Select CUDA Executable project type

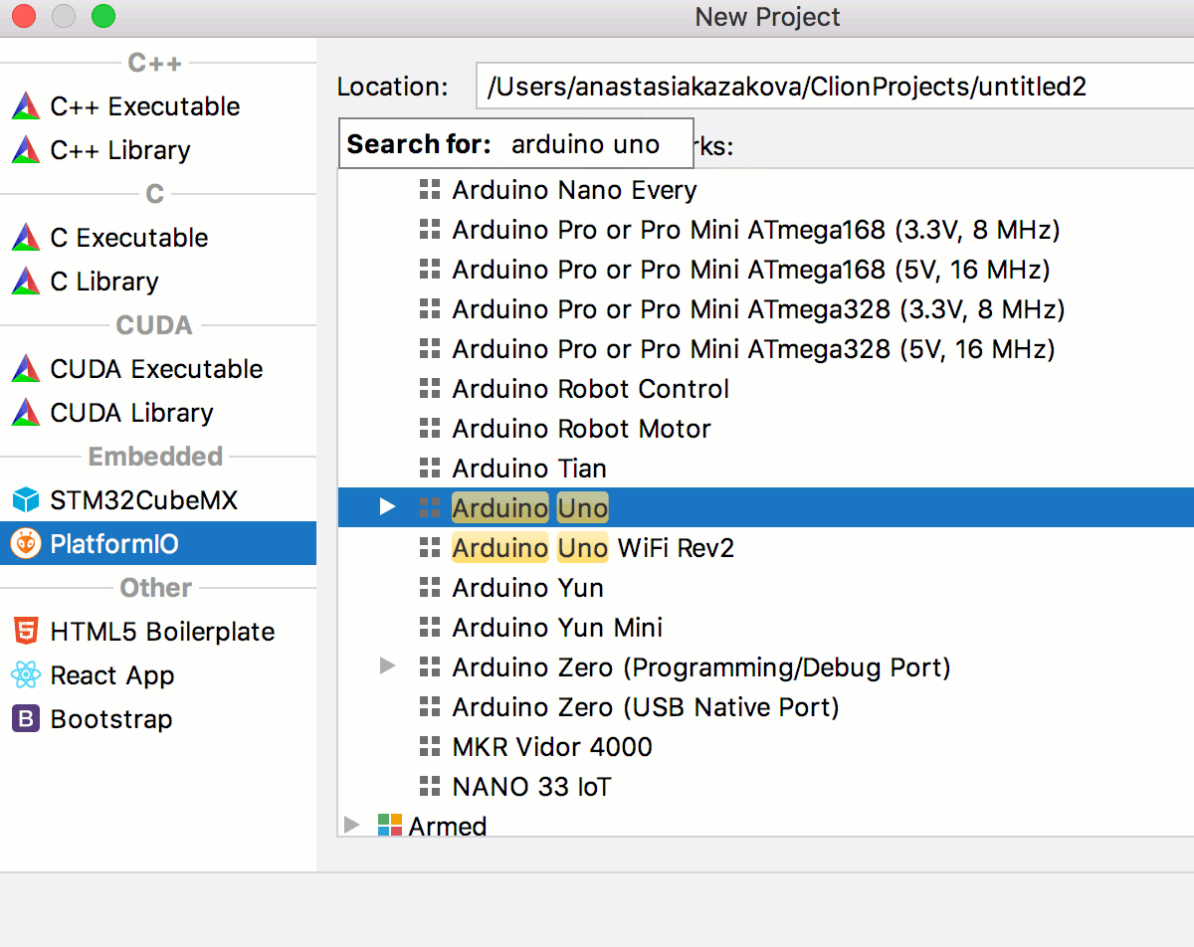158,369
